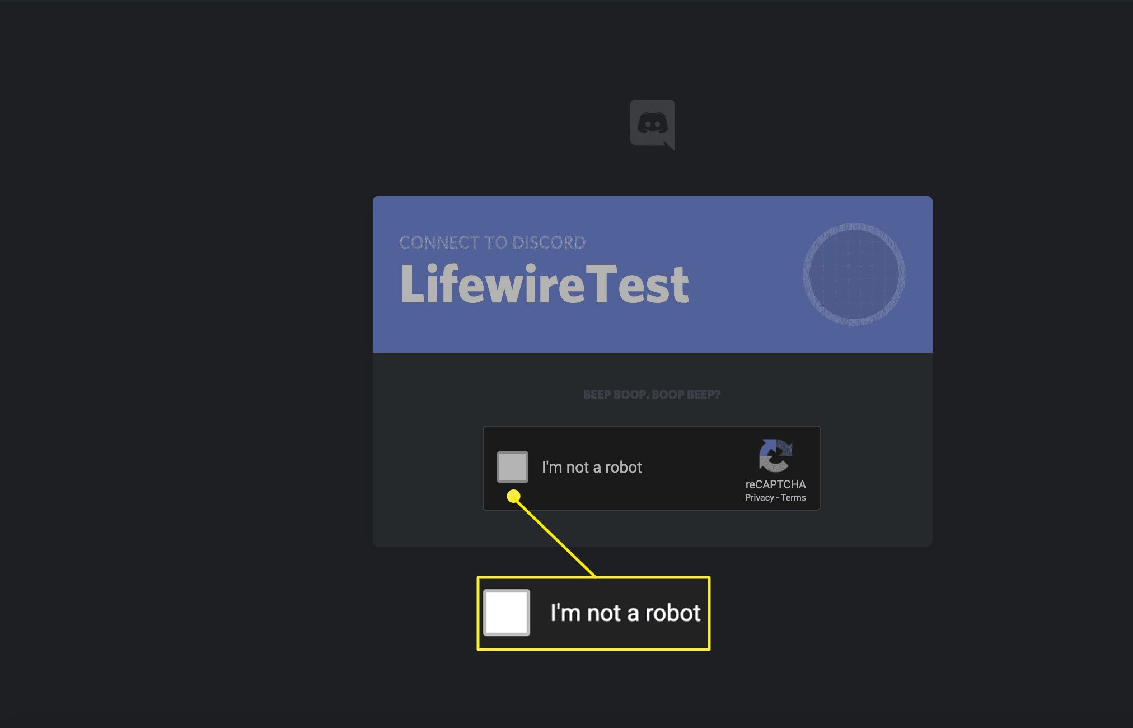
Task: Click the "reCAPTCHA" brand text
Action: point(775,484)
